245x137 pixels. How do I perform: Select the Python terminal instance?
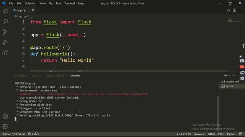(x=232, y=86)
